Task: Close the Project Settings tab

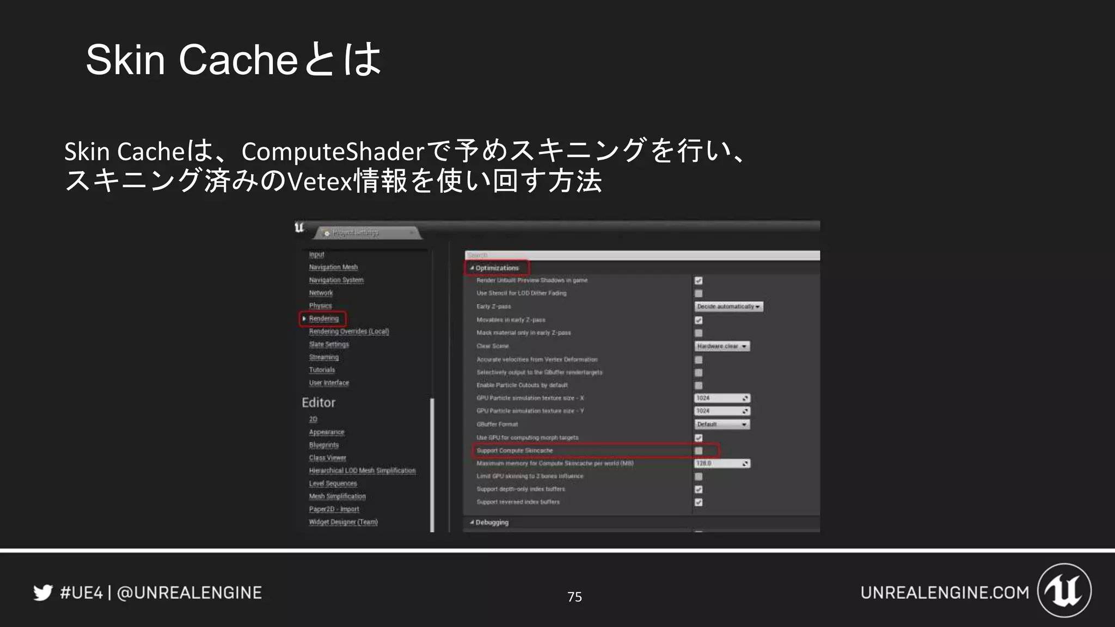Action: (412, 233)
